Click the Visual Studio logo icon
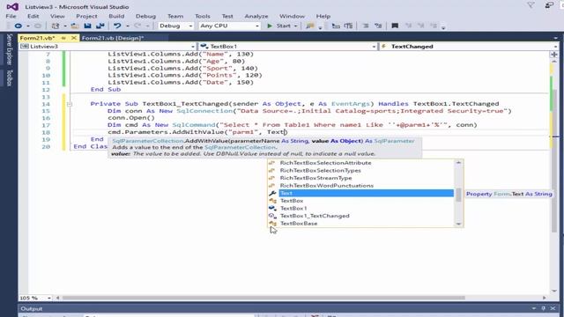564x317 pixels. [x=12, y=6]
